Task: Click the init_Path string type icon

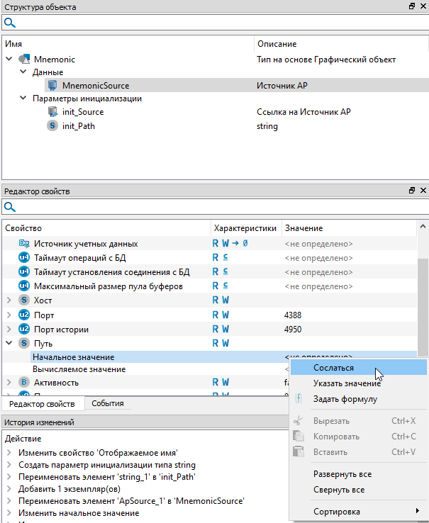Action: 52,126
